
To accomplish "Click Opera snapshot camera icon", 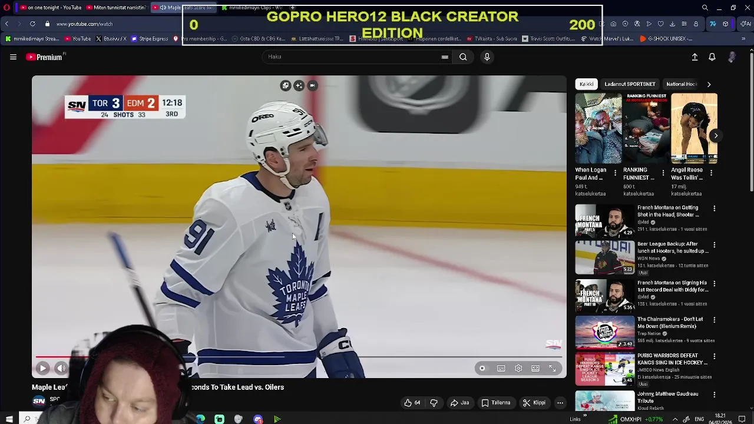I will 613,24.
